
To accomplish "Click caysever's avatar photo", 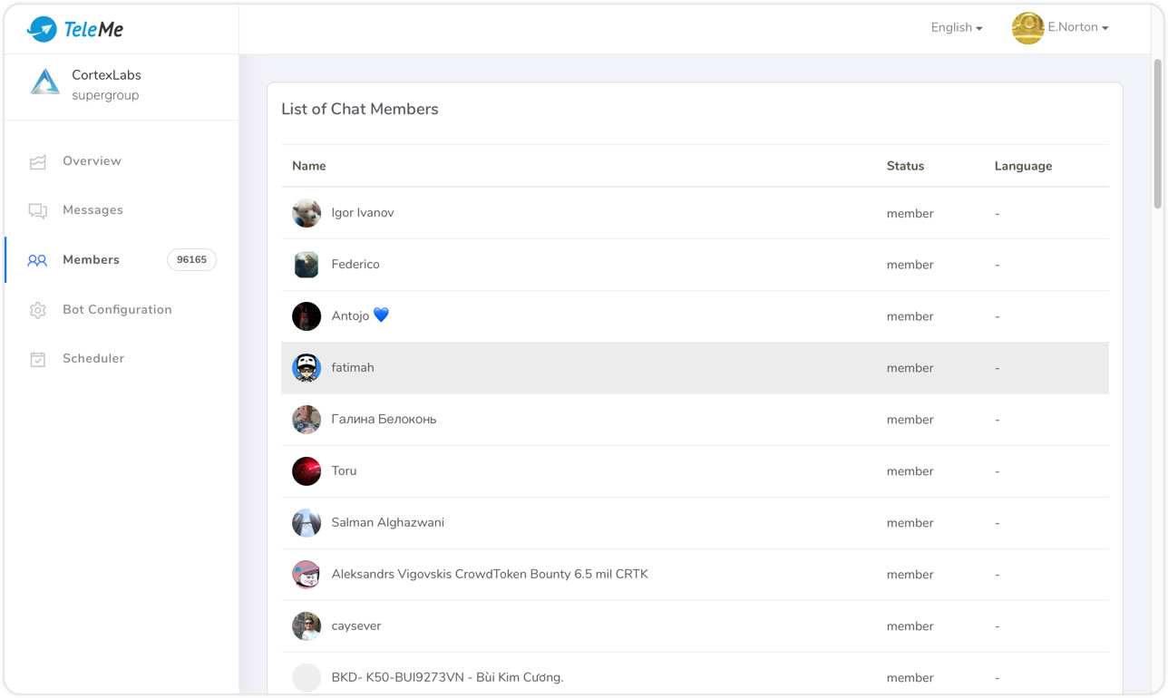I will (x=307, y=626).
